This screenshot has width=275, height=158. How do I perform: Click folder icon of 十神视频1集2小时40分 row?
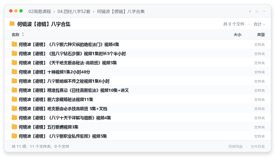pyautogui.click(x=14, y=72)
